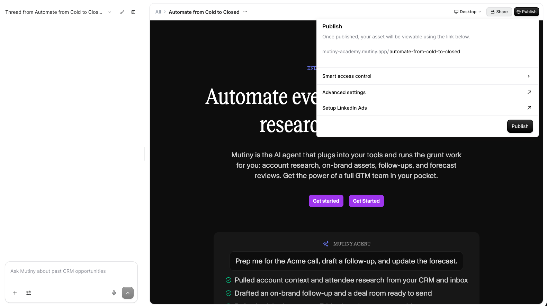Toggle the sidebar panel layout icon
Image resolution: width=547 pixels, height=306 pixels.
133,12
